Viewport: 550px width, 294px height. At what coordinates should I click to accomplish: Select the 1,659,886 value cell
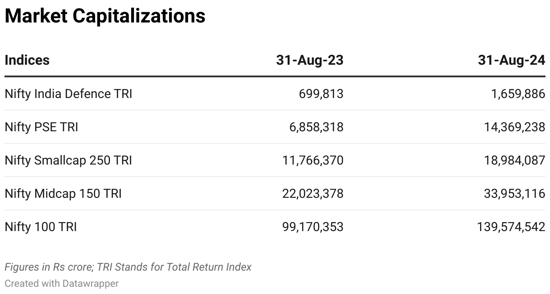[x=517, y=94]
